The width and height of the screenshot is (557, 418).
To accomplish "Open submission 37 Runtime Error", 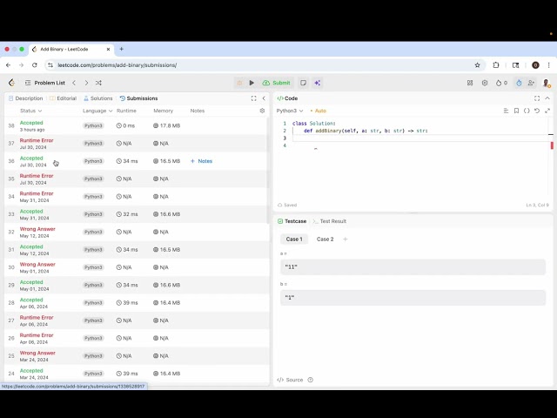I will (137, 144).
